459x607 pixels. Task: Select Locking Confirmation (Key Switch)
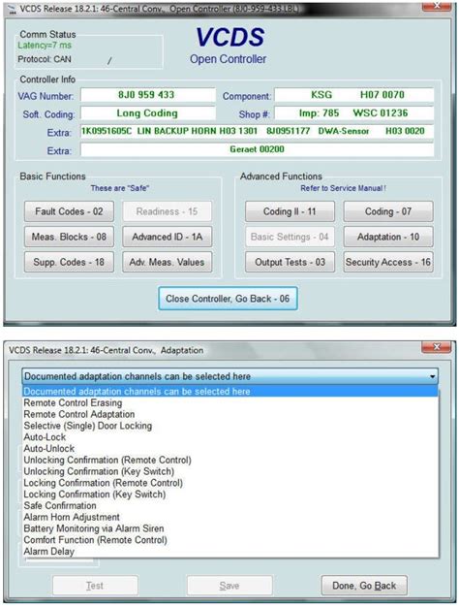pyautogui.click(x=230, y=494)
